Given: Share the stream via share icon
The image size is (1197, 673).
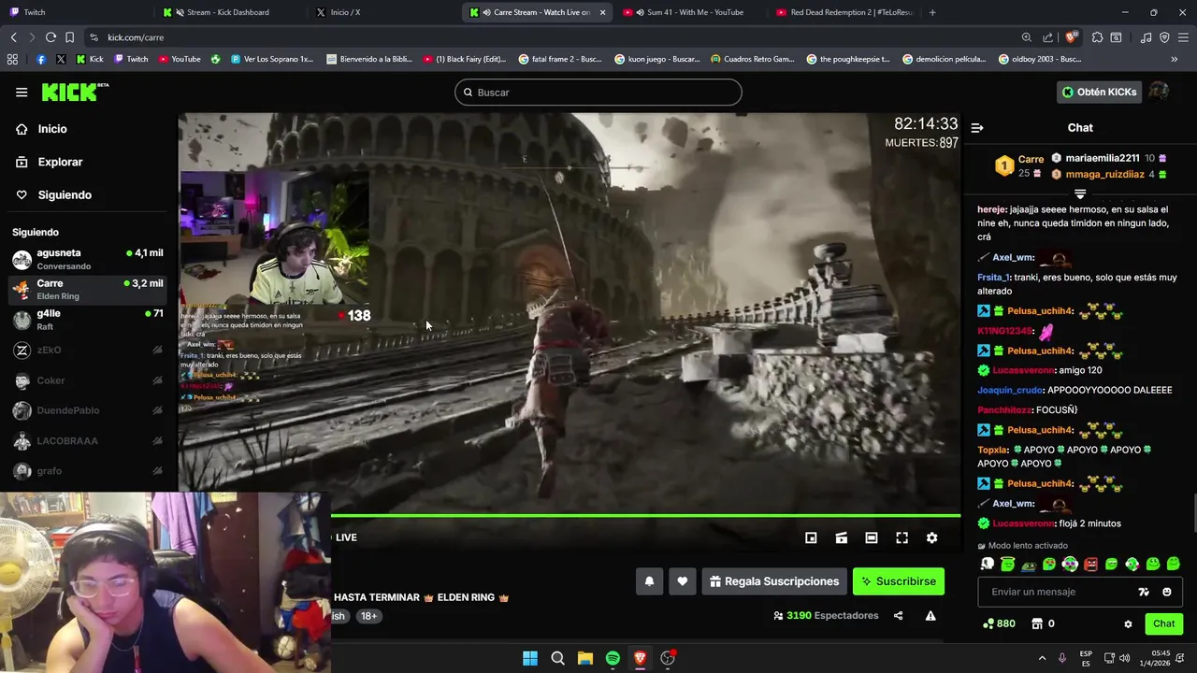Looking at the screenshot, I should point(898,616).
